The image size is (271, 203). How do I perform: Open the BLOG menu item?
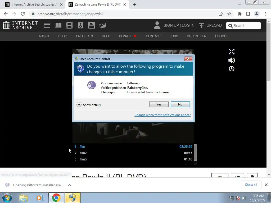click(x=63, y=36)
